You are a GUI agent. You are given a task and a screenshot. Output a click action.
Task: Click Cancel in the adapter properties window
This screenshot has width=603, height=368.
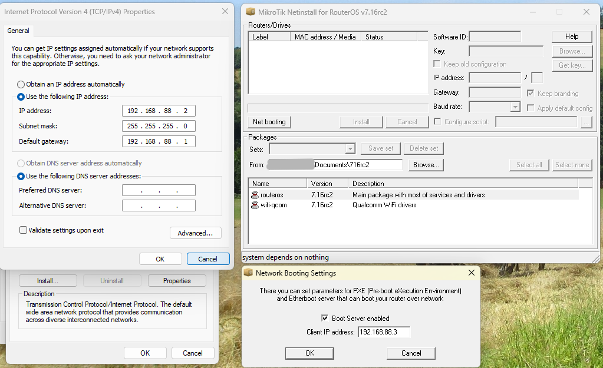[x=193, y=353]
